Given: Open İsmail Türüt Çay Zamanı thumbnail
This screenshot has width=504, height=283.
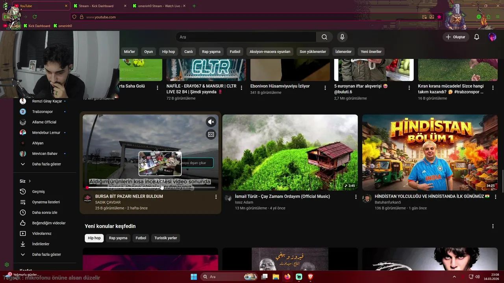Looking at the screenshot, I should [290, 153].
